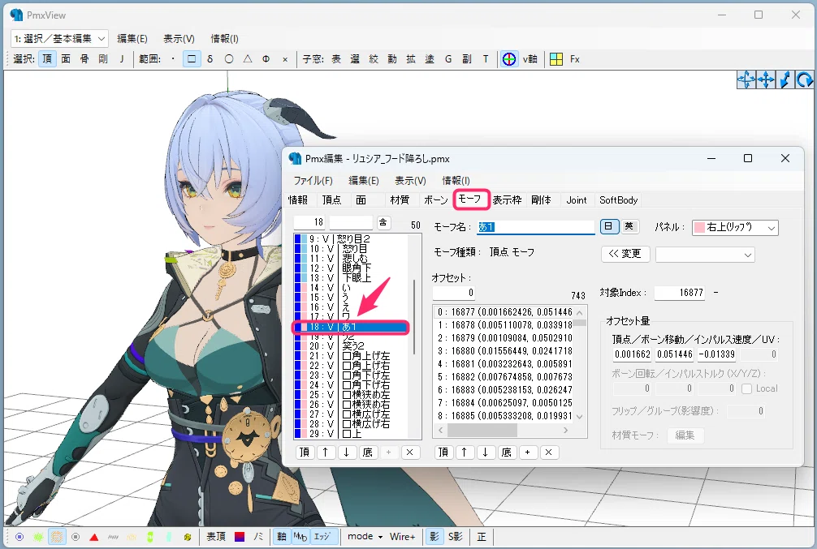The height and width of the screenshot is (549, 817).
Task: Click the v軸 toolbar button
Action: point(530,59)
